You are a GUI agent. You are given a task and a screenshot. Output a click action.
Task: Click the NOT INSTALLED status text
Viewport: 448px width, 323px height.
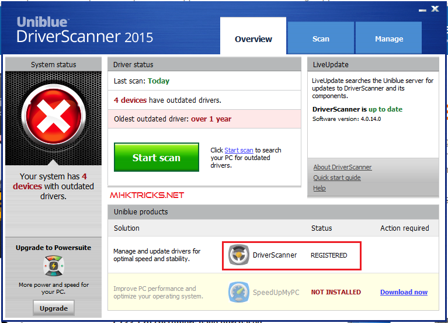click(x=336, y=292)
